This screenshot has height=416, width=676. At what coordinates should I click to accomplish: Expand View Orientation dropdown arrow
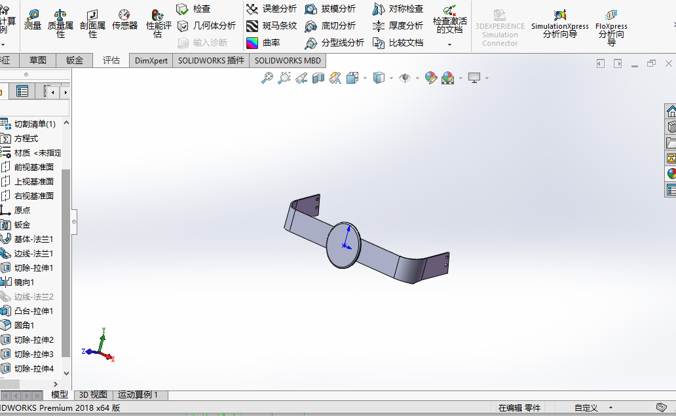point(365,78)
